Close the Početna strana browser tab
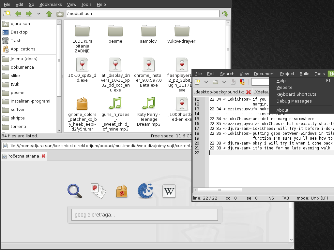This screenshot has height=250, width=334. 43,156
